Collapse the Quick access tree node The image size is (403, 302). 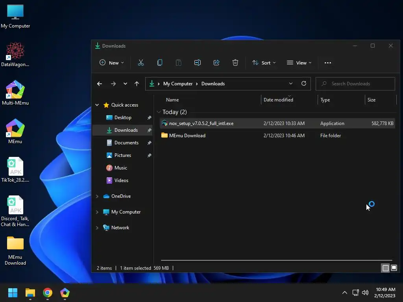[x=97, y=105]
